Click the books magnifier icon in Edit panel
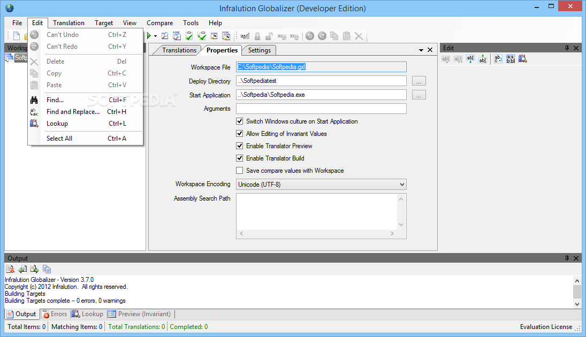 pyautogui.click(x=523, y=59)
